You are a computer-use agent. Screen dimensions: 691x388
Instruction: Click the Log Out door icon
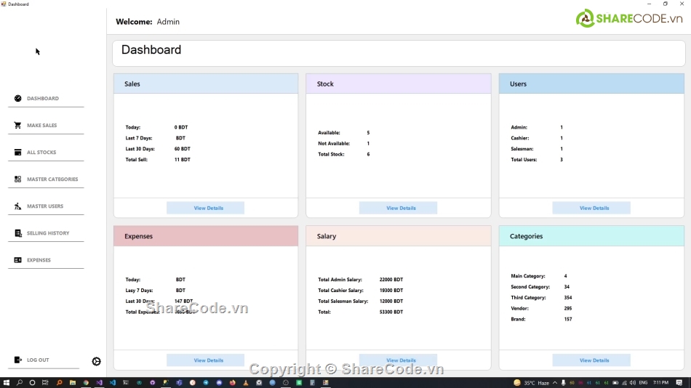[17, 360]
